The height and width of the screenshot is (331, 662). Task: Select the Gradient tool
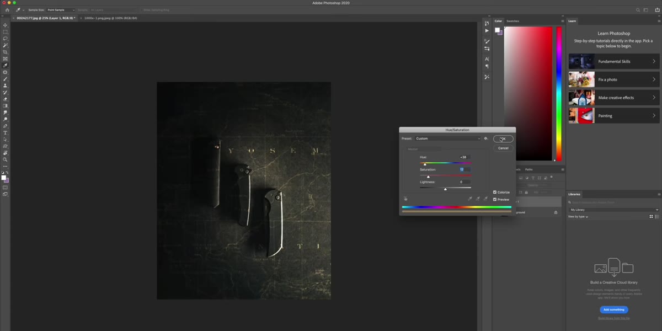[6, 106]
